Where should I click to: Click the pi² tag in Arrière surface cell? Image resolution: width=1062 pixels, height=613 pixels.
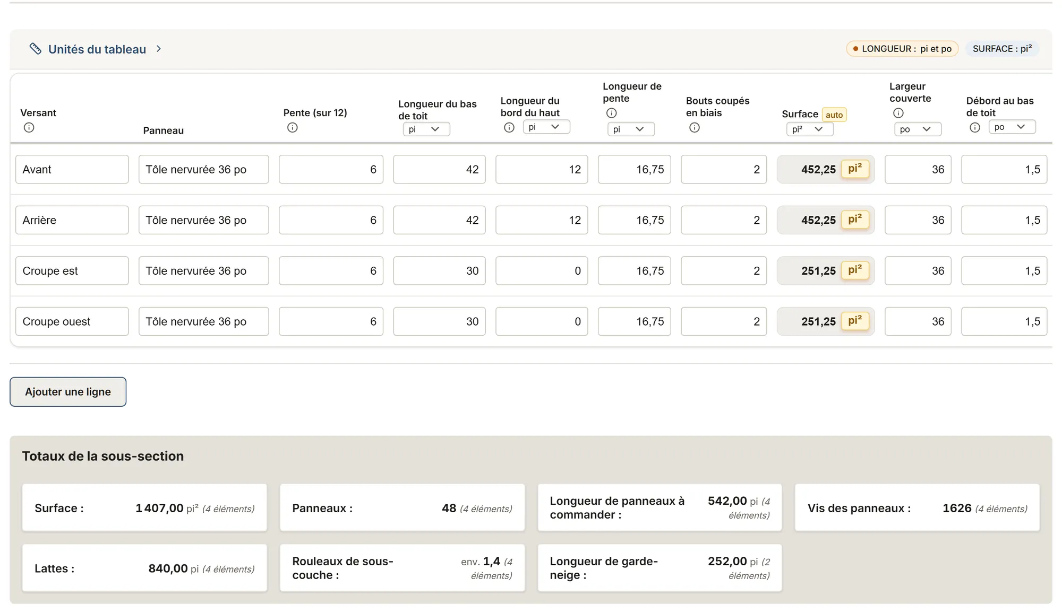point(855,220)
